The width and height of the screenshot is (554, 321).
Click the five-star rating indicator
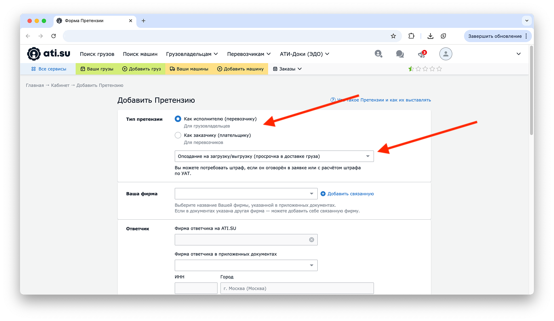[425, 69]
